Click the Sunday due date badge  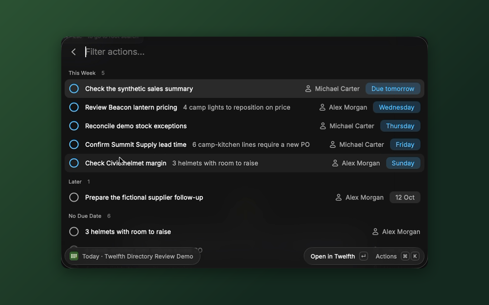[x=403, y=163]
